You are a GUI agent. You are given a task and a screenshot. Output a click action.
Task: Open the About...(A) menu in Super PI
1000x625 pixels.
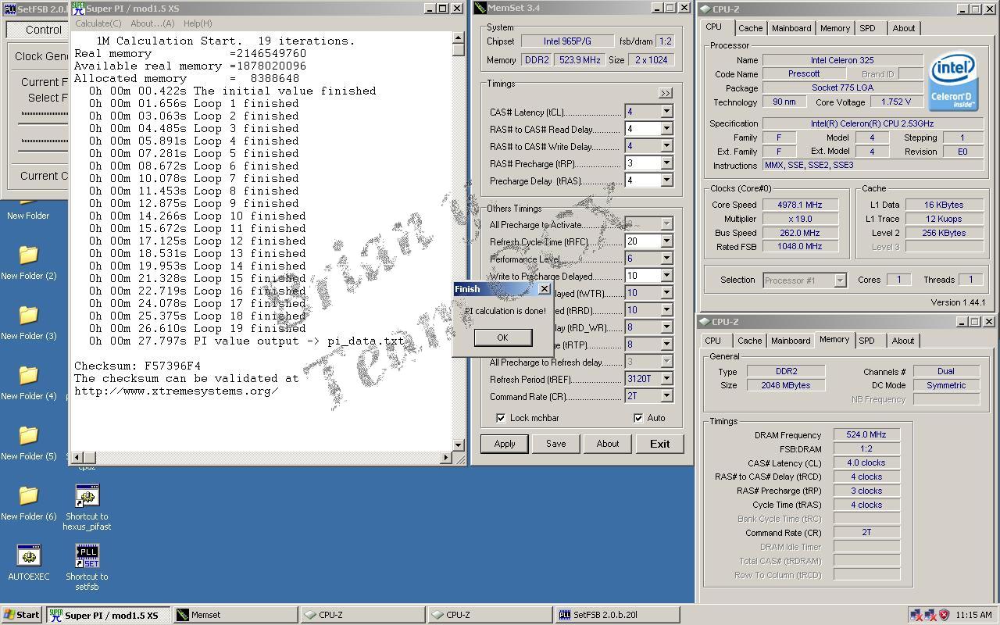point(152,23)
